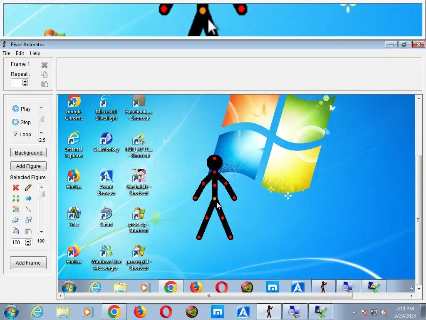Open Internet Explorer from the Windows taskbar
The image size is (426, 320).
pos(37,312)
